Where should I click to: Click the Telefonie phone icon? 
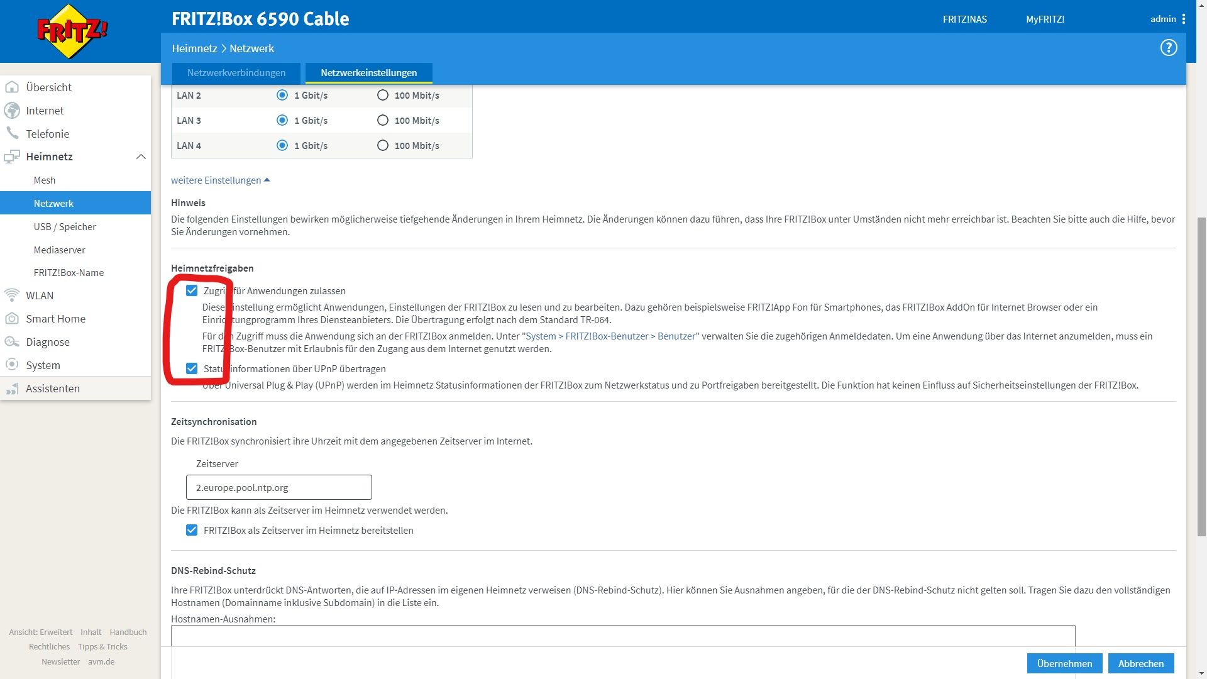click(x=12, y=133)
